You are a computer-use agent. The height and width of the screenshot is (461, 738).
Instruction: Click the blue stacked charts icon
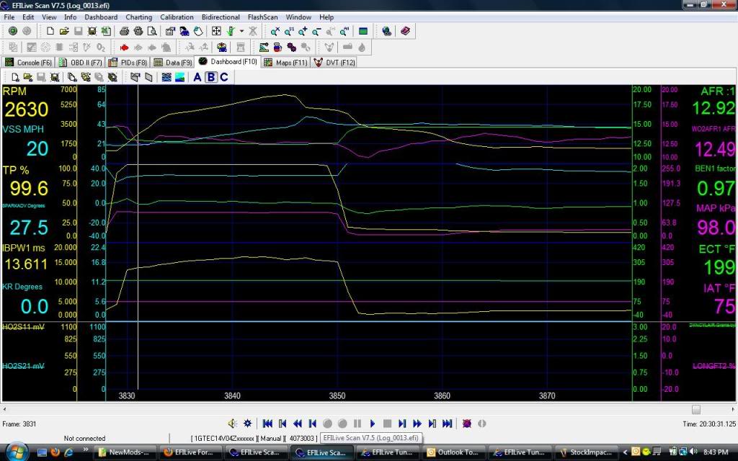click(166, 77)
